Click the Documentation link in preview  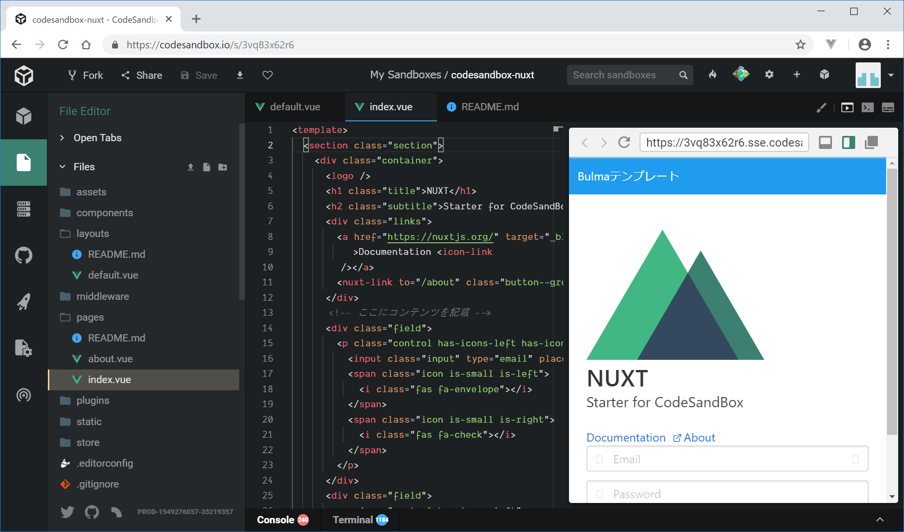coord(626,438)
